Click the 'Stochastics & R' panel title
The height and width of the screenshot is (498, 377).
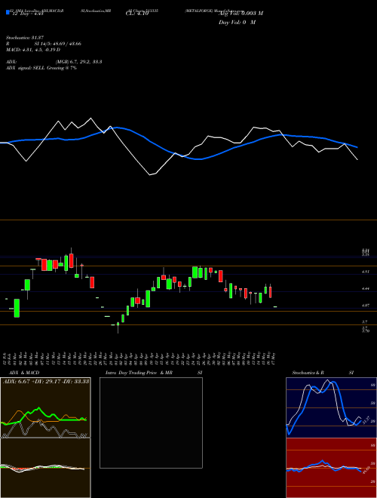[x=308, y=373]
